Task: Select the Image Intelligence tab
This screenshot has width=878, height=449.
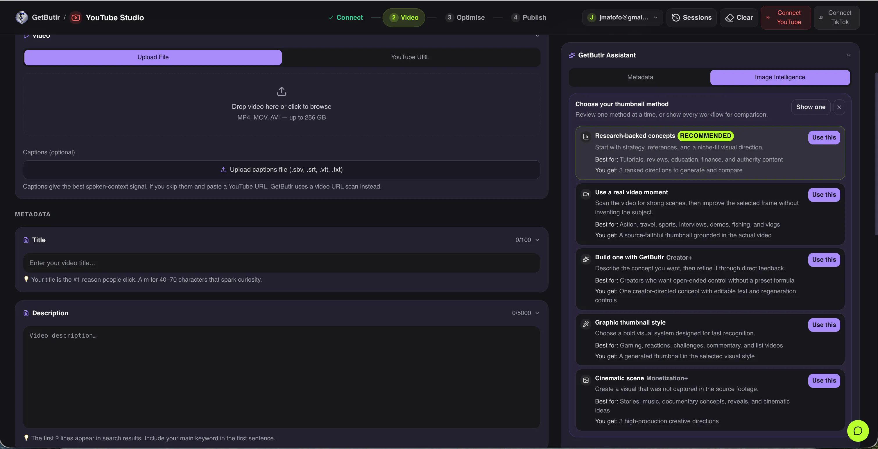Action: pyautogui.click(x=780, y=77)
